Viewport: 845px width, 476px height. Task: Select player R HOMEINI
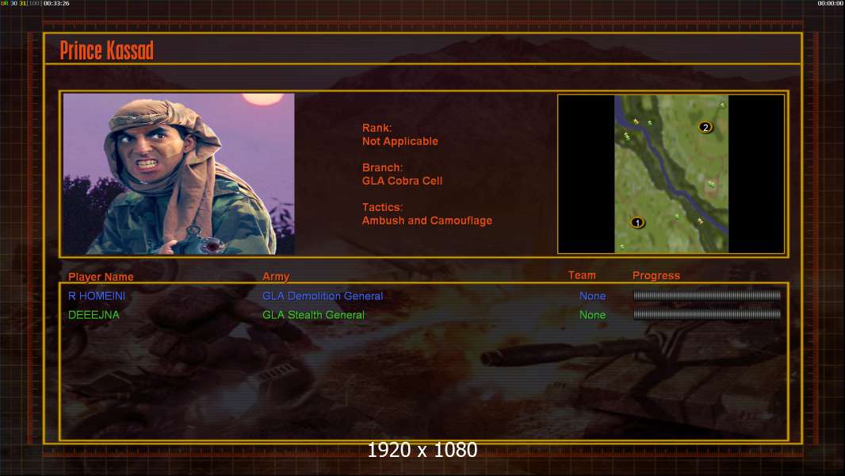[x=97, y=296]
